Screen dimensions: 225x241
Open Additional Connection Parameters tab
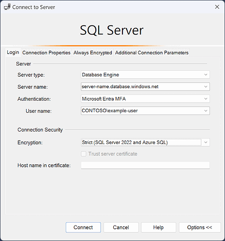151,53
